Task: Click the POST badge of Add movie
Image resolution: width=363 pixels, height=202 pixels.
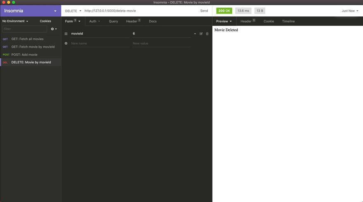Action: [6, 55]
